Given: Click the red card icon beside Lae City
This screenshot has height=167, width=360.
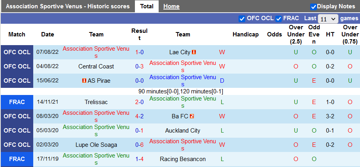Looking at the screenshot, I should click(x=194, y=52).
